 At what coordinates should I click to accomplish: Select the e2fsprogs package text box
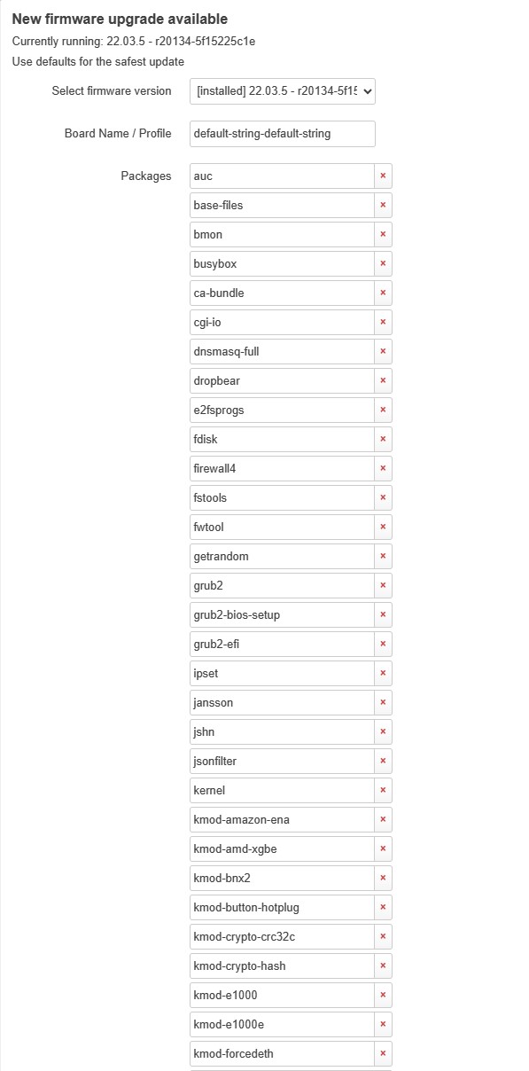click(x=282, y=410)
